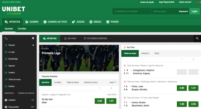The width and height of the screenshot is (201, 109).
Task: Collapse the Popular section chevron
Action: pos(33,45)
